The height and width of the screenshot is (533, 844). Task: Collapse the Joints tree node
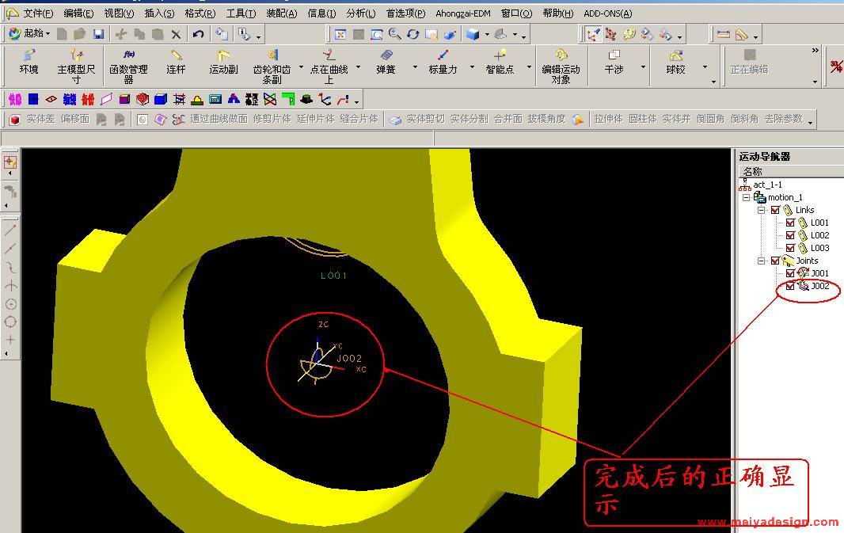762,261
